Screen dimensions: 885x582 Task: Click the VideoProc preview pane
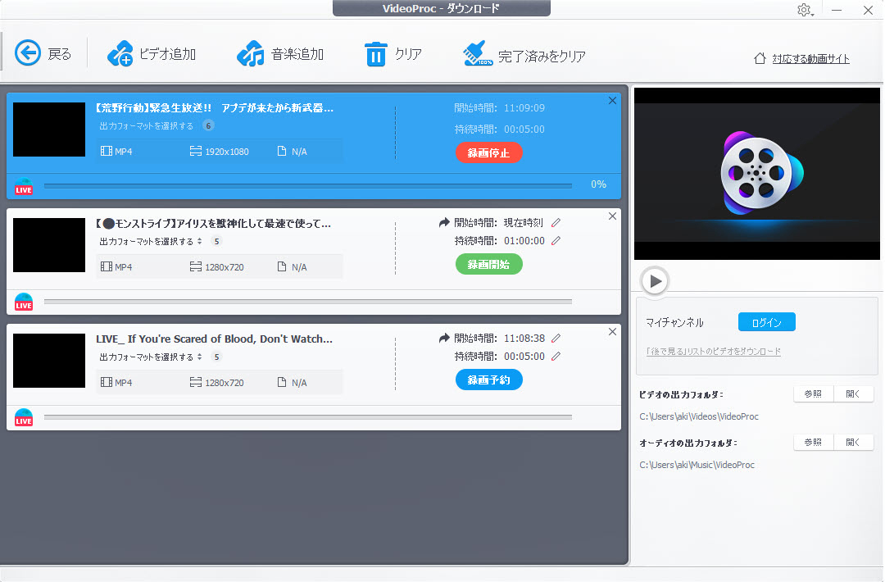pos(757,174)
